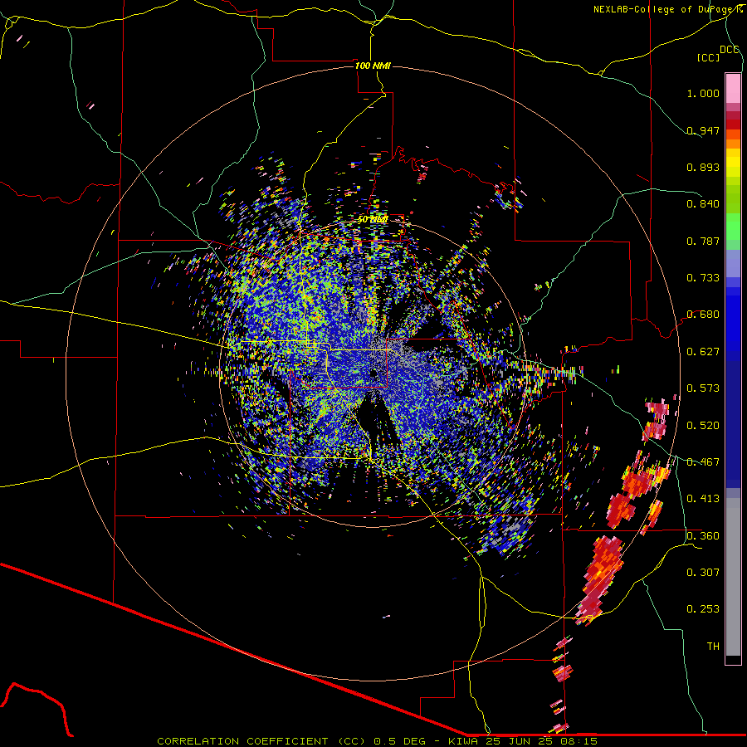Viewport: 747px width, 747px height.
Task: Click the 0.893 legend value
Action: [x=703, y=167]
